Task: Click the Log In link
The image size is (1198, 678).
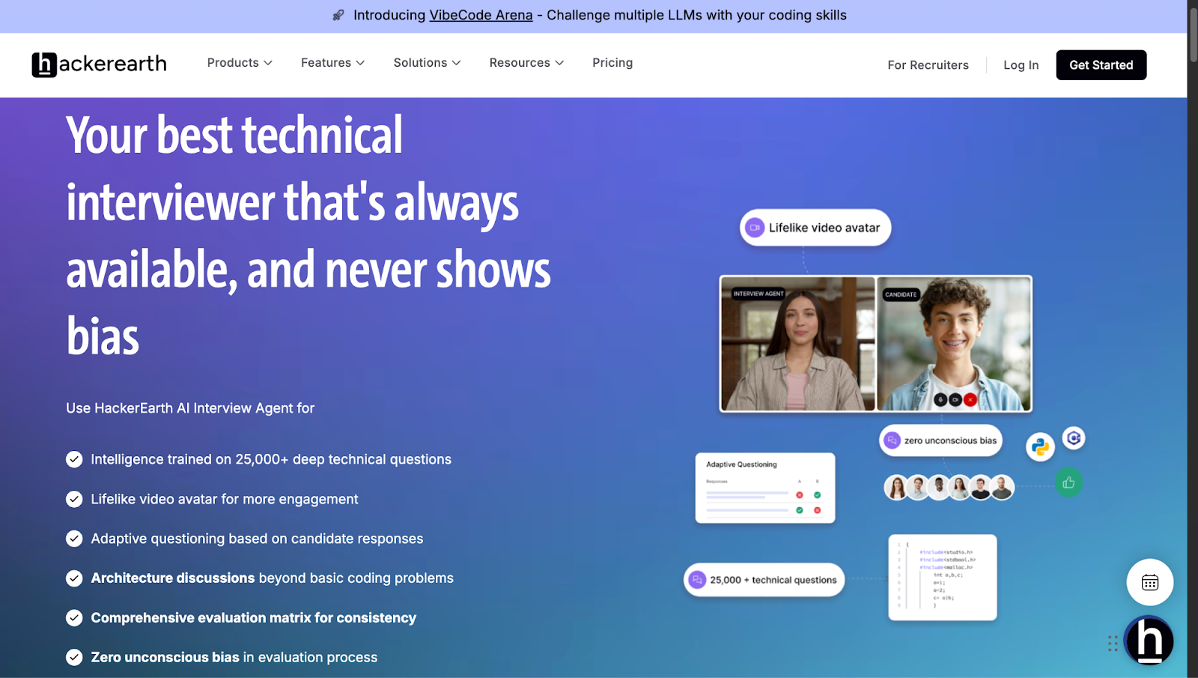Action: [x=1021, y=65]
